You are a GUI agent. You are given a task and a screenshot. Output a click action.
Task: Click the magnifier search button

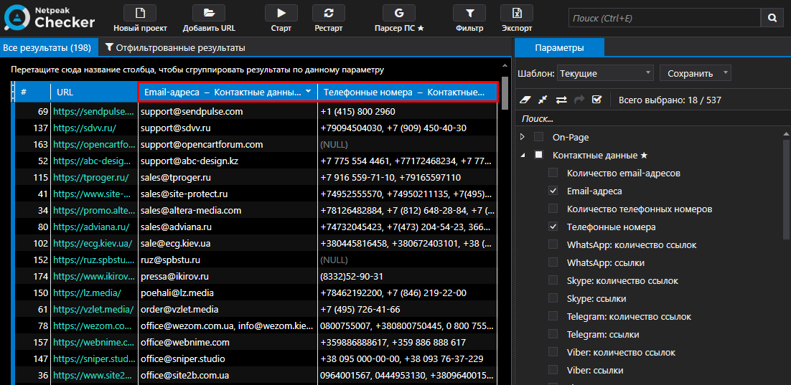(x=772, y=18)
